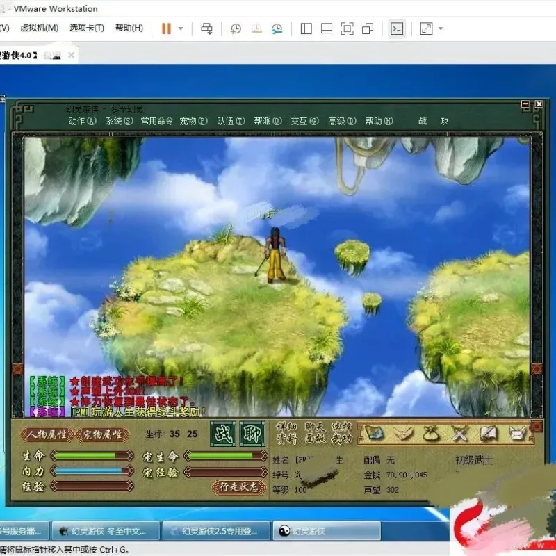
Task: Toggle the VMware library sidebar icon
Action: (x=306, y=28)
